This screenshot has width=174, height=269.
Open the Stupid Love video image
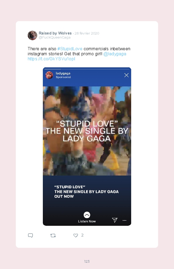pos(87,131)
